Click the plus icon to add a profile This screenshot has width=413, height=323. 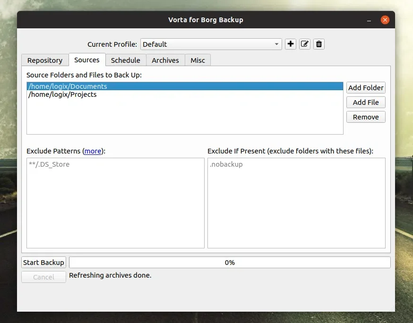(291, 44)
